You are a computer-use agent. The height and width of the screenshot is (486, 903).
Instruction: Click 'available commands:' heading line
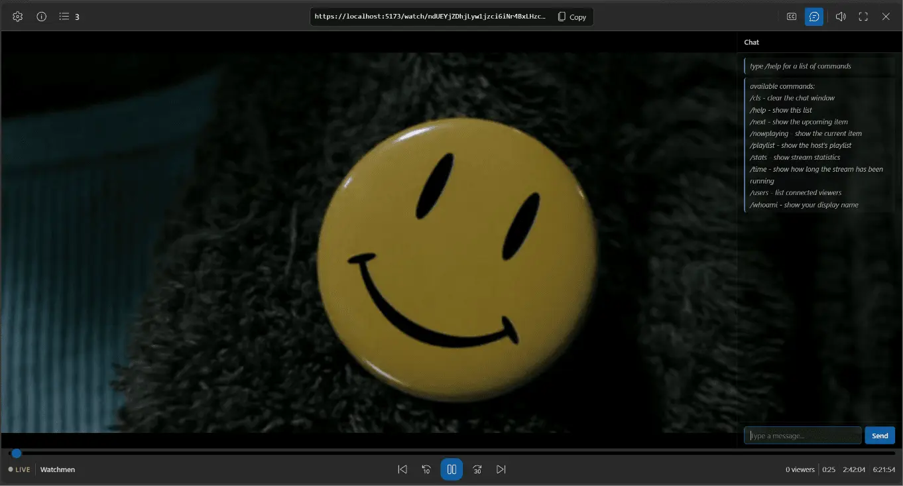782,86
